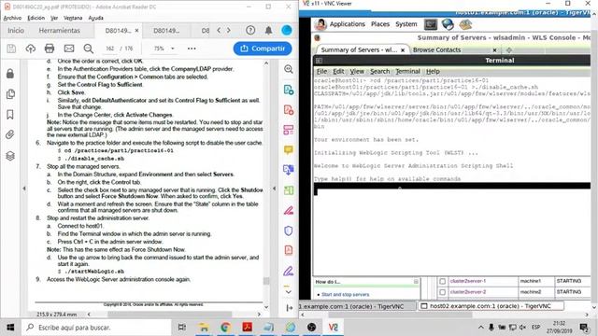Open attachments paperclip panel in Acrobat

tap(10, 134)
